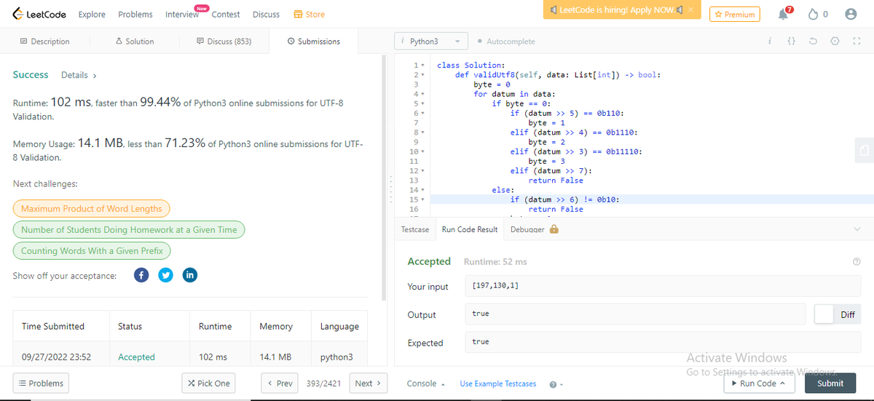Open help icon next to Example Testcases
The image size is (874, 401).
(x=553, y=384)
